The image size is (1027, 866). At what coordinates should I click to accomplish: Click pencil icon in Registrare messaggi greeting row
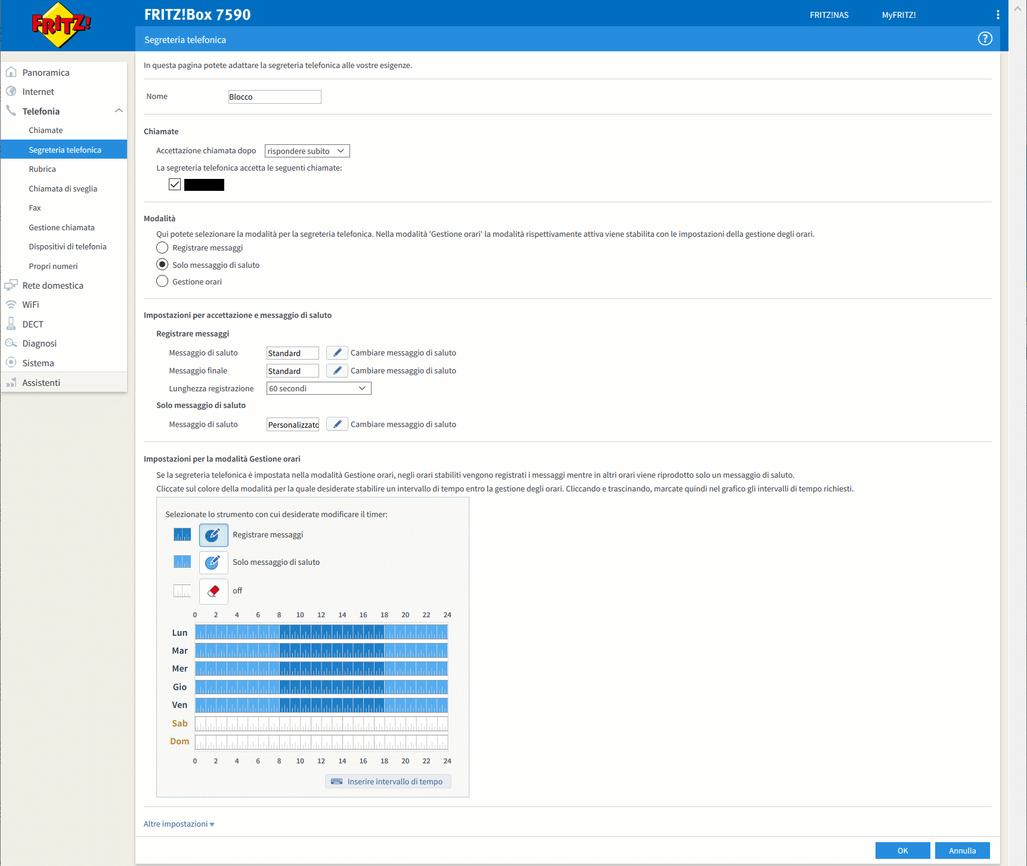(x=337, y=353)
